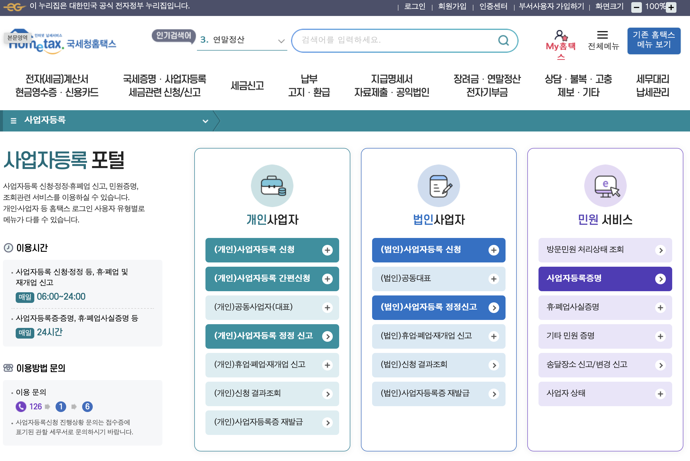
Task: Decrease screen size with minus button
Action: (636, 7)
